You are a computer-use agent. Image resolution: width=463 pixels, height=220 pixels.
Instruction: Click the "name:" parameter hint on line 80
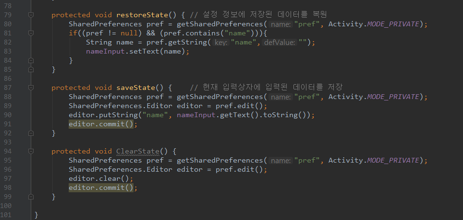click(281, 24)
